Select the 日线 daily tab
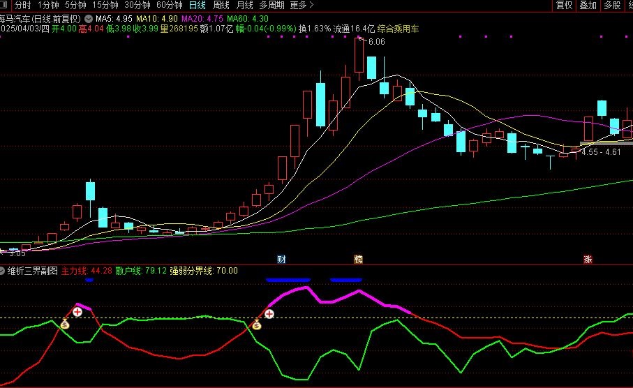 point(198,6)
